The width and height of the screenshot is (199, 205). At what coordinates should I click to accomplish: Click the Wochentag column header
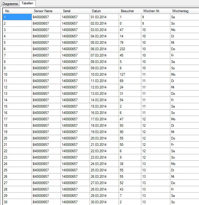pos(184,11)
